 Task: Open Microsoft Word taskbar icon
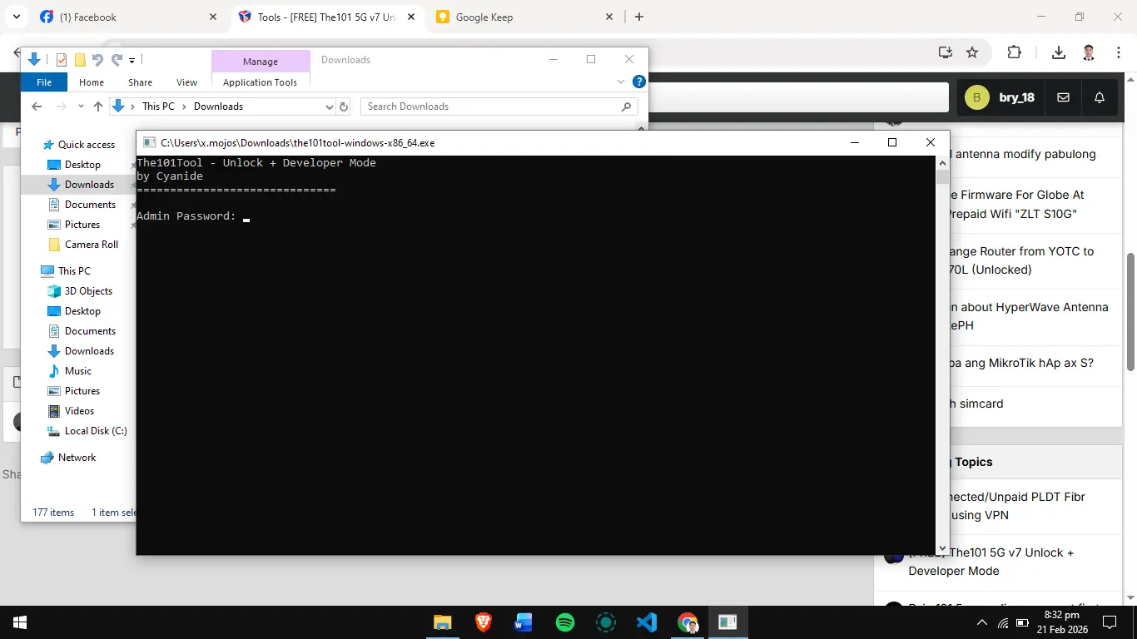524,622
